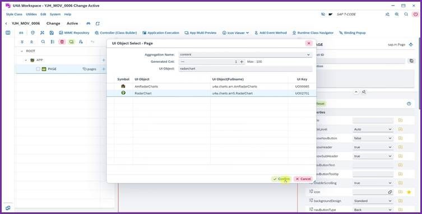
Task: Open the Style Class menu
Action: pos(14,14)
